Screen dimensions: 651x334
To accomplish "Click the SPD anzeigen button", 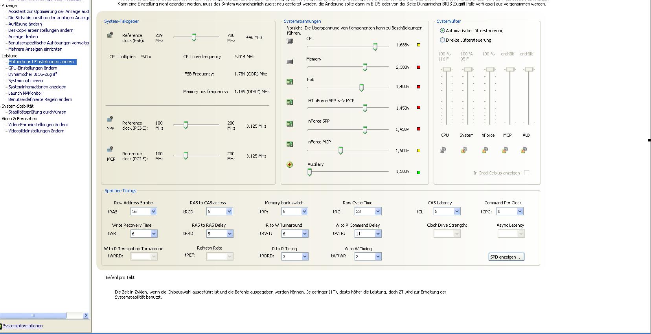I will coord(506,257).
